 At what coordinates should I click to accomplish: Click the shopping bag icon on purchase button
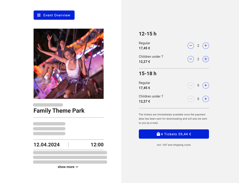click(158, 134)
